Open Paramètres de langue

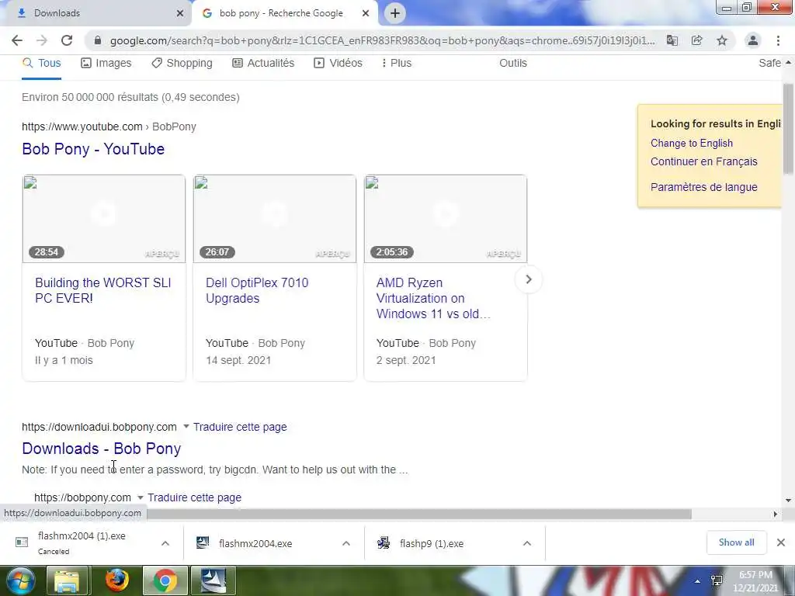click(703, 187)
